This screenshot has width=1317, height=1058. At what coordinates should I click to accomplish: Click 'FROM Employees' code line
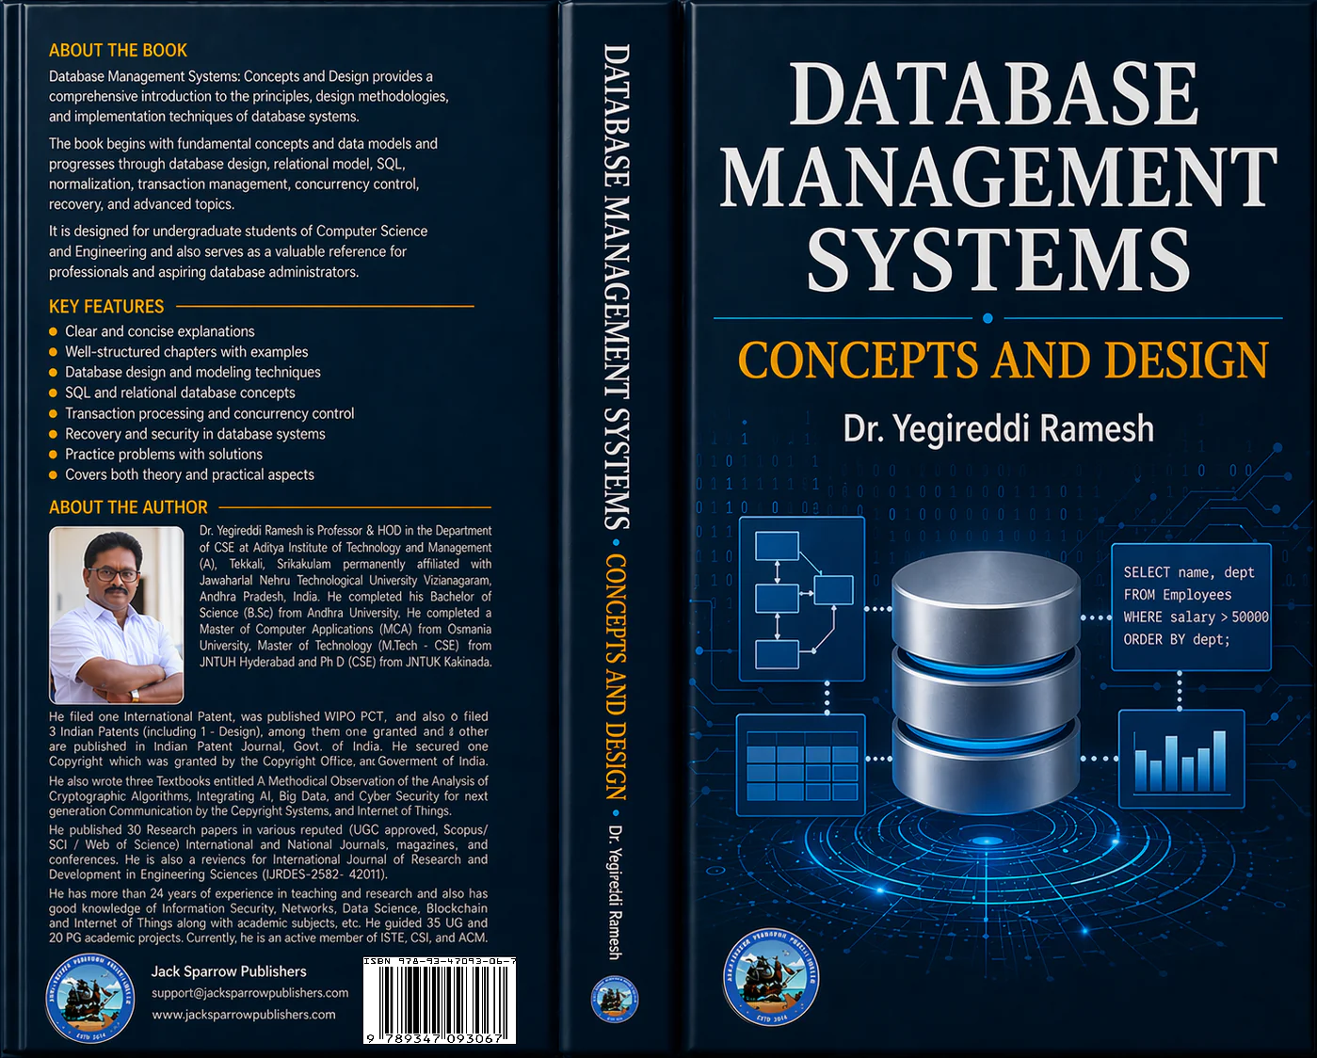1177,595
